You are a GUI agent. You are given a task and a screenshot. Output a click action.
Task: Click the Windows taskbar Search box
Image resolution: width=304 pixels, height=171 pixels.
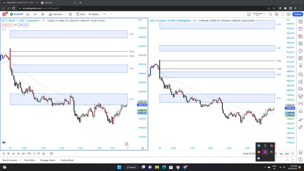coord(131,167)
